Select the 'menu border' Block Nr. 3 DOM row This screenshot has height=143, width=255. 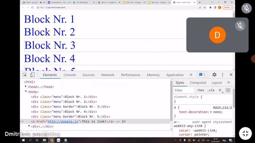click(71, 107)
